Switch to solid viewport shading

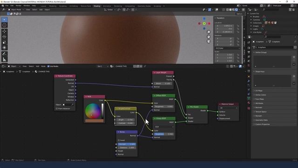230,9
